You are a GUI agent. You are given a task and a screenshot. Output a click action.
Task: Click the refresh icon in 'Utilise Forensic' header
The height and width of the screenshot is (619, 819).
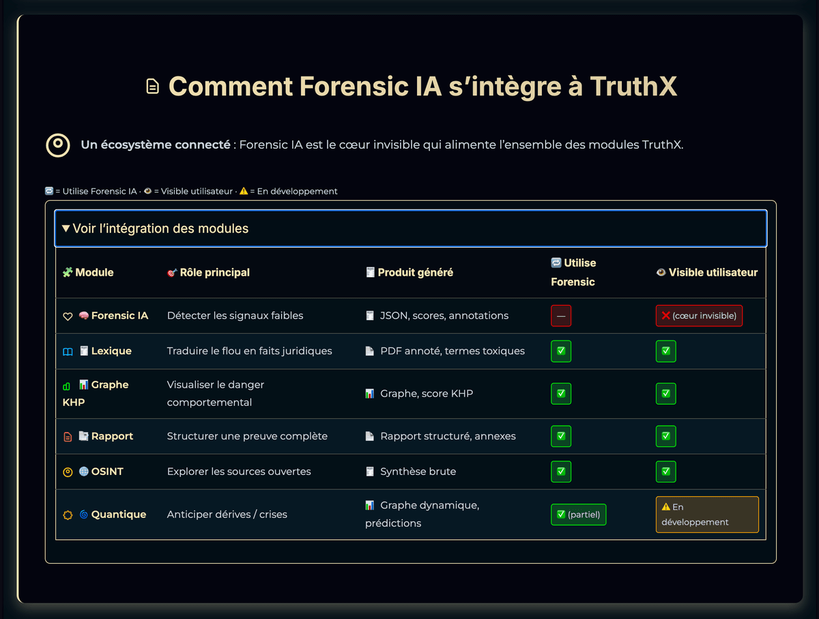556,263
